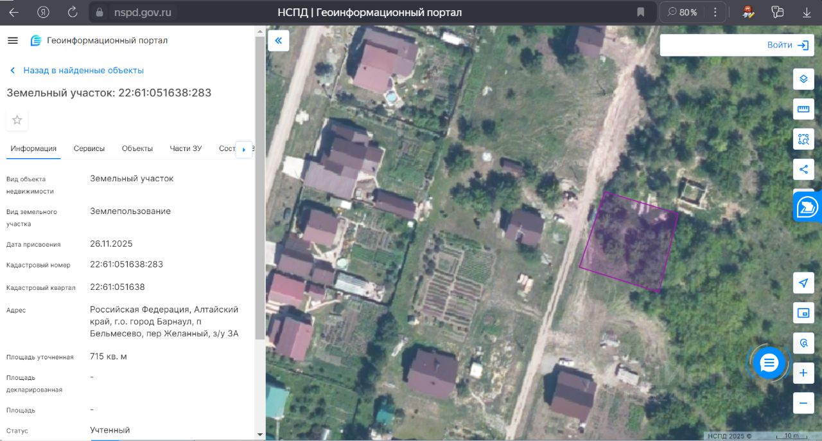This screenshot has height=441, width=822.
Task: Toggle the browser bookmark for this page
Action: pyautogui.click(x=640, y=12)
